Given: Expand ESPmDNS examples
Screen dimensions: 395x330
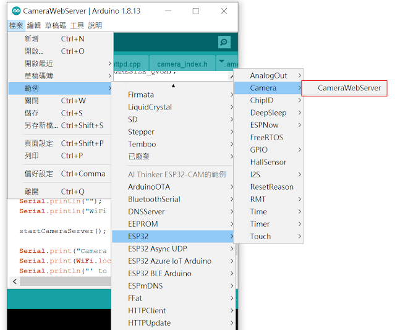Looking at the screenshot, I should click(173, 286).
